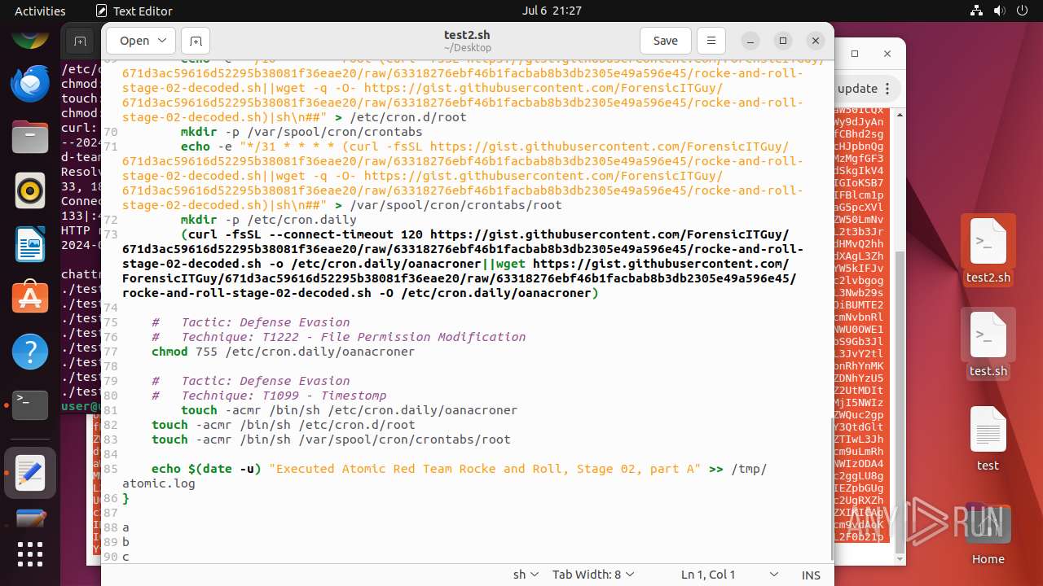
Task: Open the kebab menu next to update
Action: coord(887,89)
